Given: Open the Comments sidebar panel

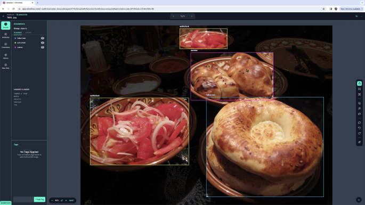Looking at the screenshot, I should tap(5, 45).
